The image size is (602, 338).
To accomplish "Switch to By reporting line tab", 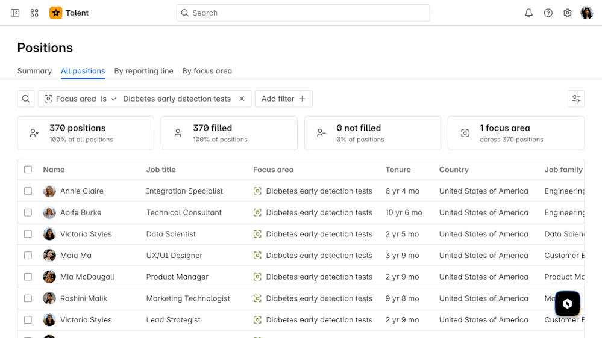I will [143, 71].
